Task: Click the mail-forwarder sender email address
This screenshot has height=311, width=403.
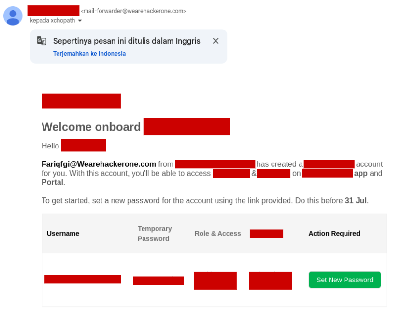Action: (133, 11)
